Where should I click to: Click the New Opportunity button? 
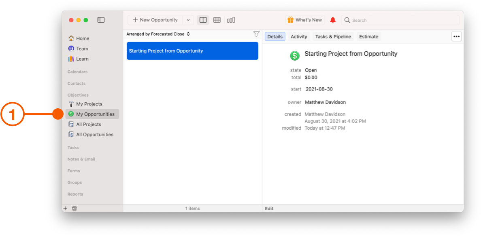coord(155,20)
